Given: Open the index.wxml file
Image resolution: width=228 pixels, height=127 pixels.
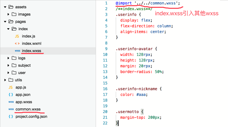Looking at the screenshot, I should pos(32,44).
